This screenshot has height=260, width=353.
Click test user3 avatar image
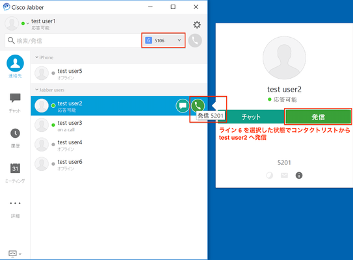click(x=42, y=125)
